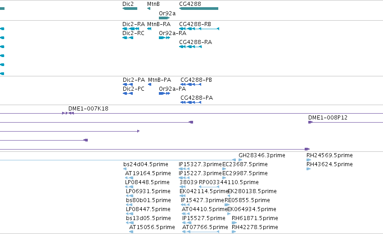383x234 pixels.
Task: Open the DME1-007K18 BAC label
Action: tap(88, 109)
